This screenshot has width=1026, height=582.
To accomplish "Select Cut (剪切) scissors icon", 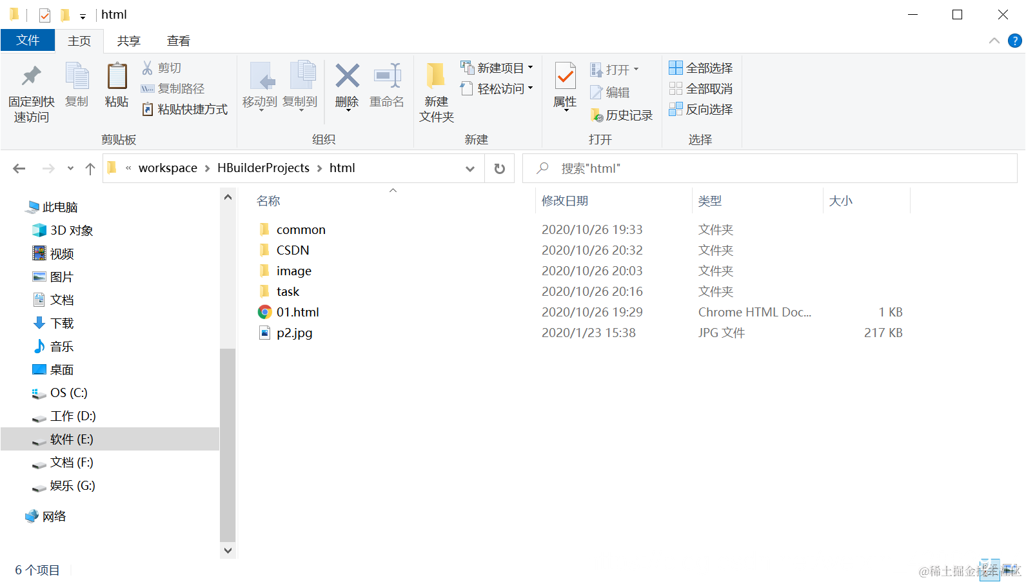I will click(x=148, y=68).
